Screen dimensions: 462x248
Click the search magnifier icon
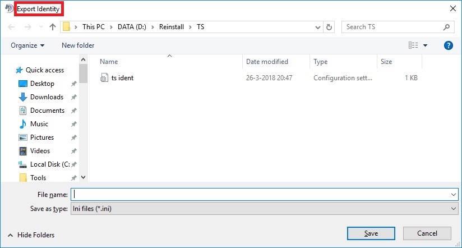click(446, 27)
